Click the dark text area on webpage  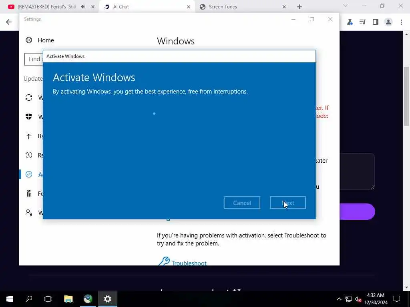coord(357,171)
